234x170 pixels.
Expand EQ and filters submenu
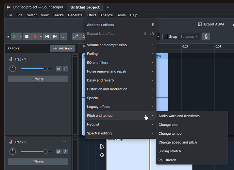(x=120, y=63)
